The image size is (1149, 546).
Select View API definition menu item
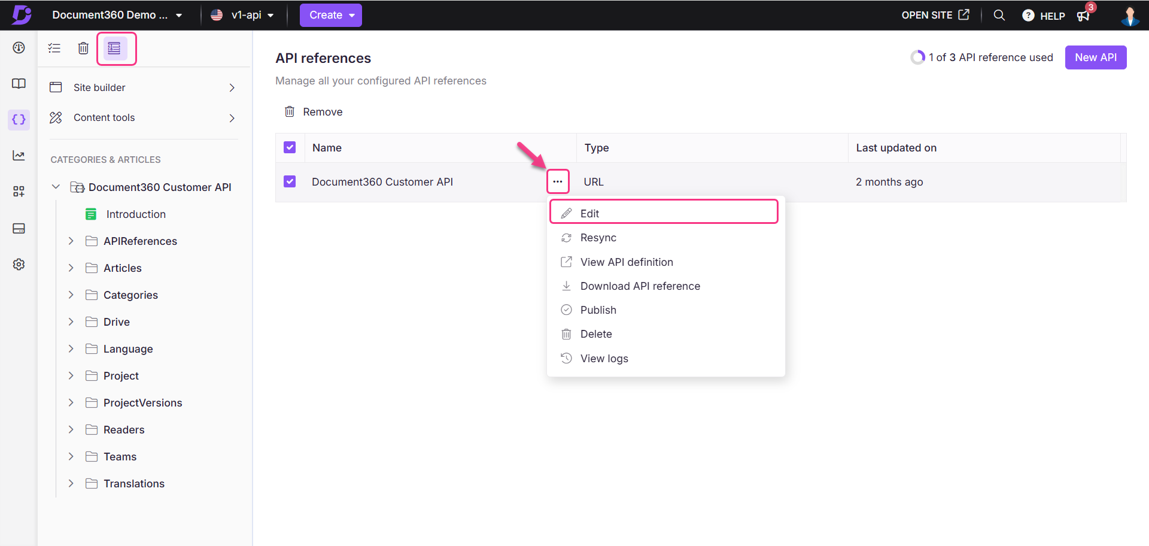(665, 262)
